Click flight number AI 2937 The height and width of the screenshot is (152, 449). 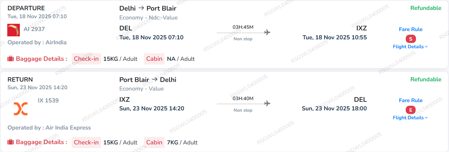34,29
